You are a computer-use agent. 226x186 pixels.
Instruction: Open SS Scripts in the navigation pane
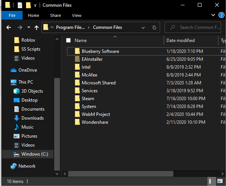31,49
